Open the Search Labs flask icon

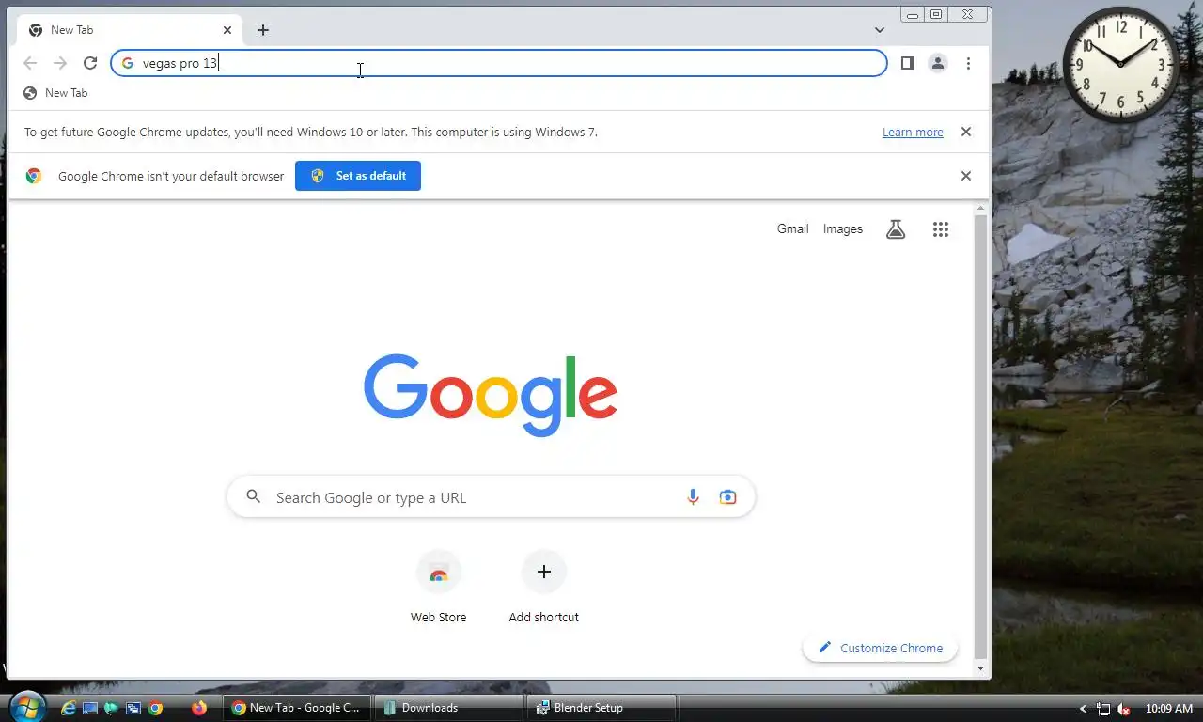click(x=896, y=229)
